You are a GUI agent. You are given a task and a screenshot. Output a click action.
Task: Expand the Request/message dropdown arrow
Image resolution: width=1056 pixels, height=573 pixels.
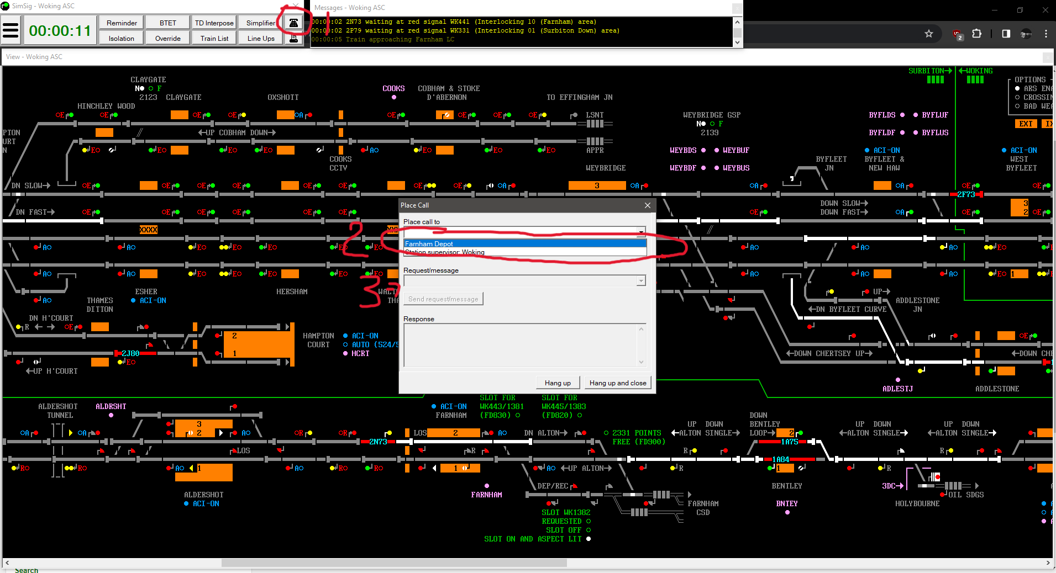tap(641, 281)
